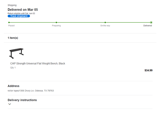Click the '1306 Drury Ln, Odessa' address line

[x=31, y=90]
